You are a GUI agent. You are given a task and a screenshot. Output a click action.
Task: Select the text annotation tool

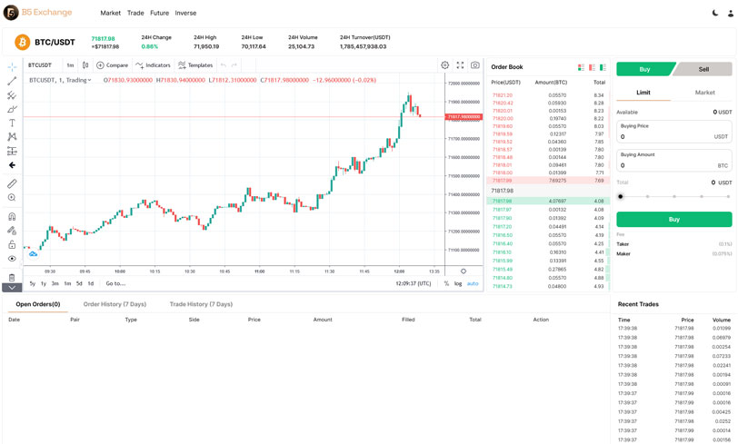coord(12,123)
